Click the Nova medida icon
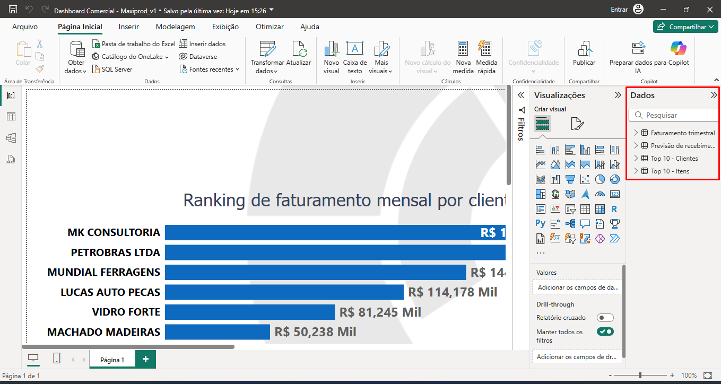This screenshot has width=721, height=384. [463, 50]
